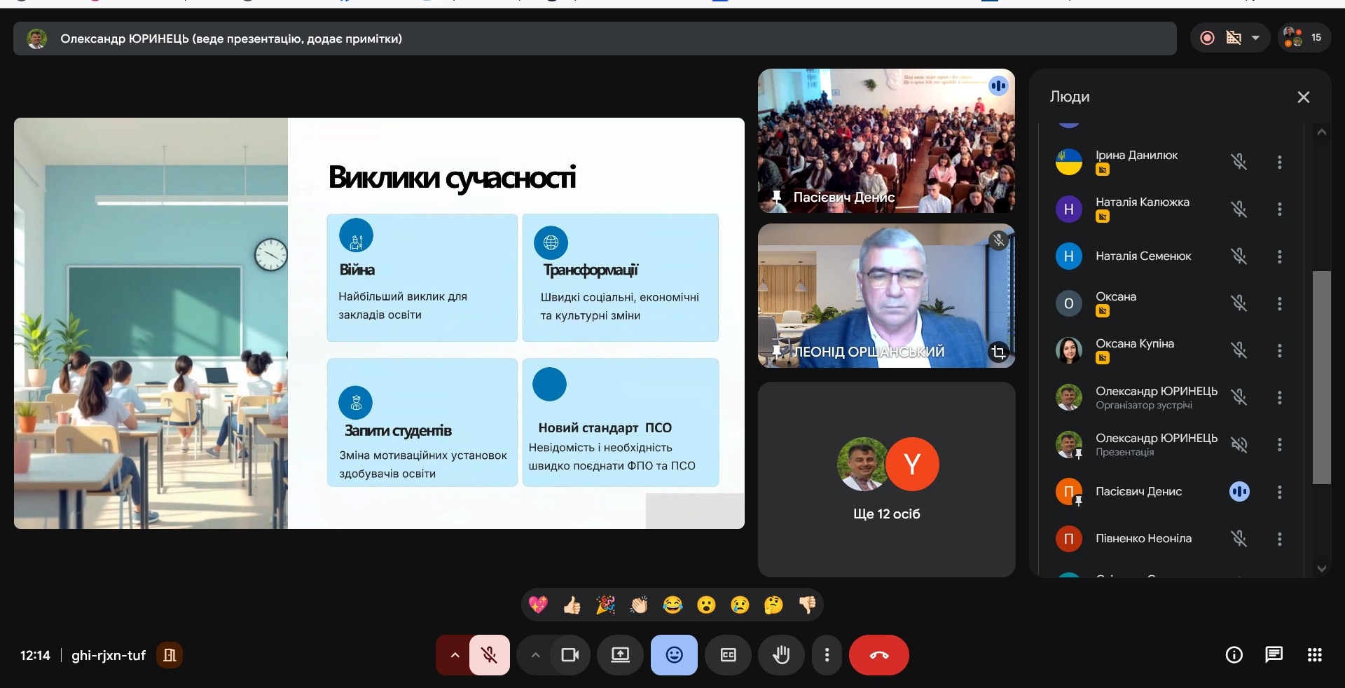
Task: Expand video settings arrow beside camera
Action: coord(535,655)
